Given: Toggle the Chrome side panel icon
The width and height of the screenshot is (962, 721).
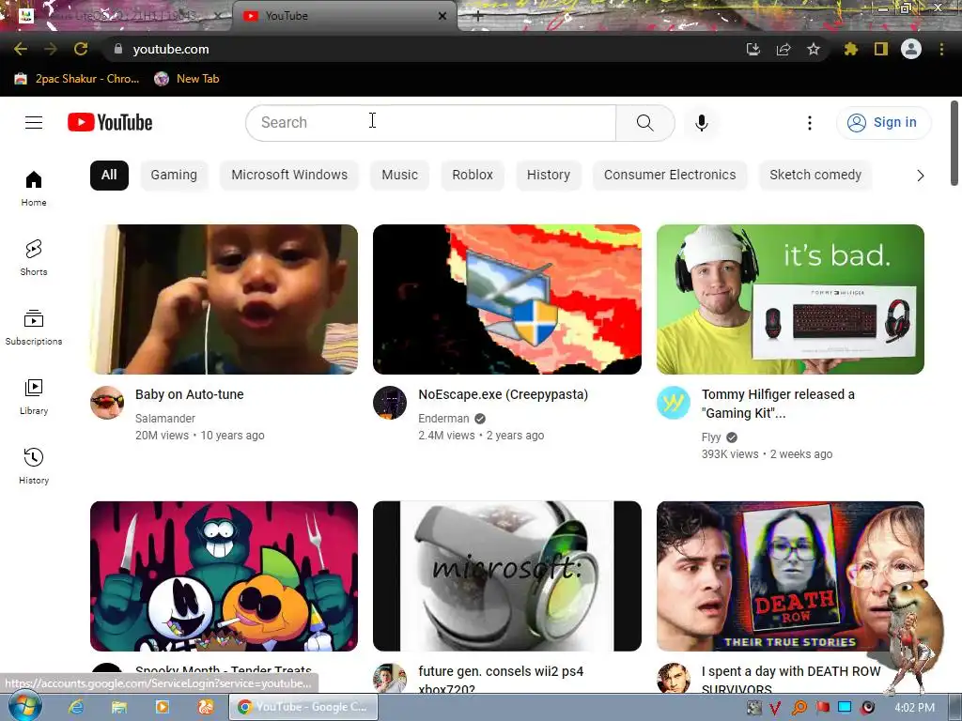Looking at the screenshot, I should tap(881, 49).
